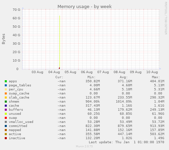Screen dimensions: 169x150
Task: Click the 'per_cpu' legend label
Action: (x=16, y=89)
